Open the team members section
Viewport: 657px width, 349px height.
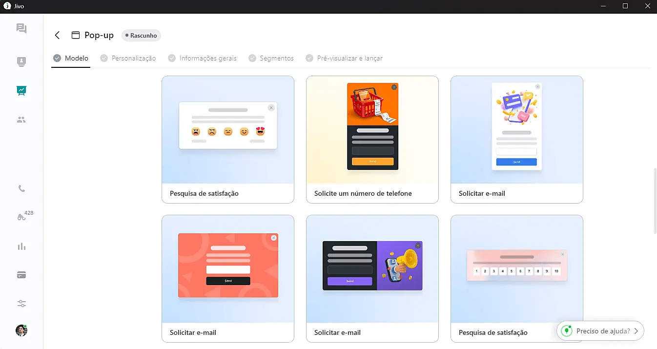(21, 120)
